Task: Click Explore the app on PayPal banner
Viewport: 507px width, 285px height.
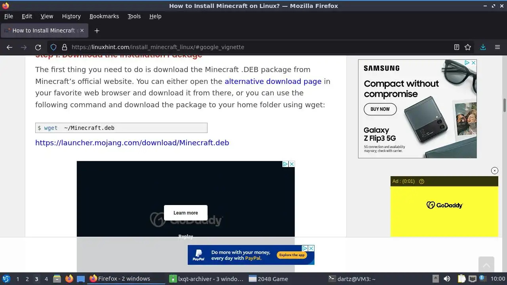Action: coord(292,255)
